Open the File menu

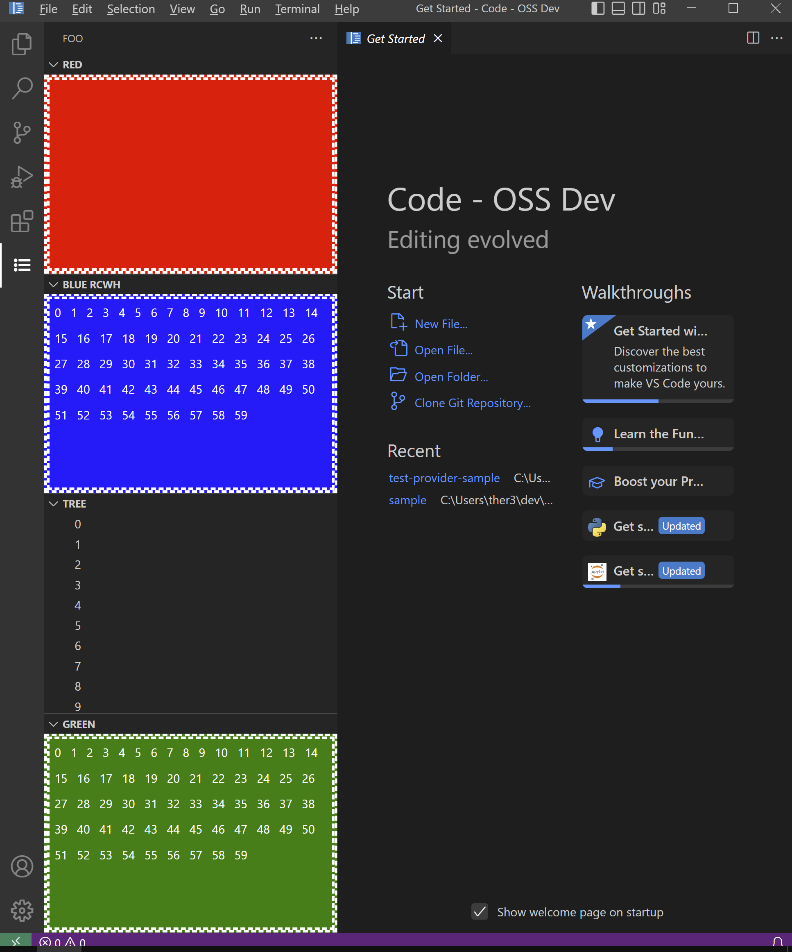[x=48, y=9]
